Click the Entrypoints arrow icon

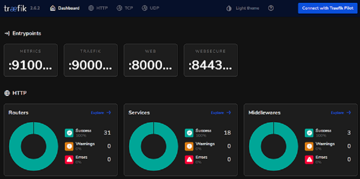tap(7, 34)
